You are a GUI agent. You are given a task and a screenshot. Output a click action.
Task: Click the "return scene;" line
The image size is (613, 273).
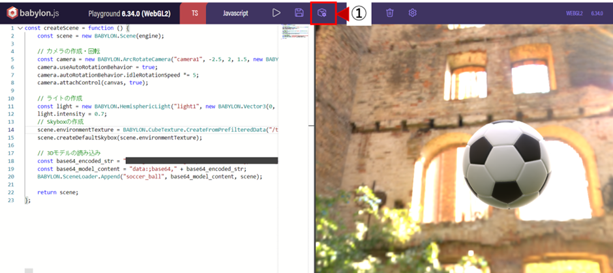point(58,192)
